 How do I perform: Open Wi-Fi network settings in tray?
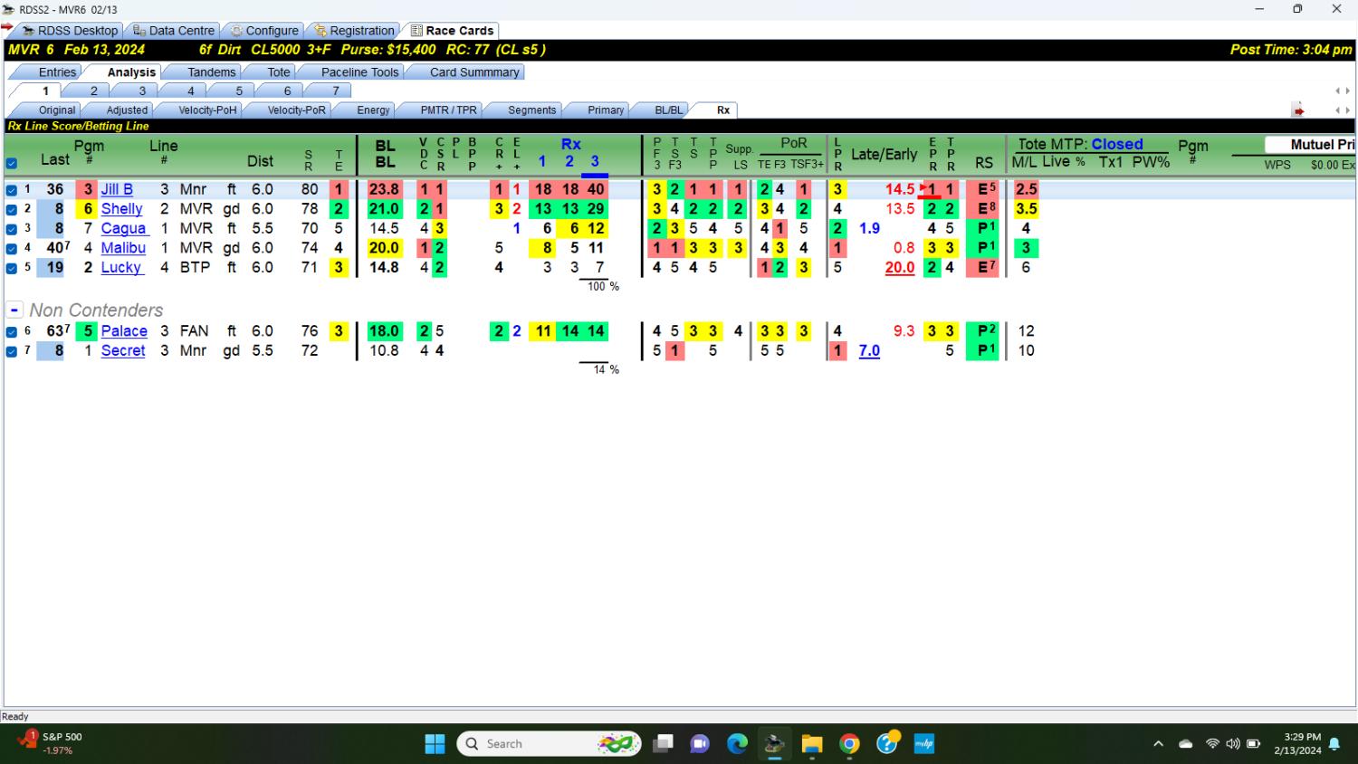coord(1212,744)
